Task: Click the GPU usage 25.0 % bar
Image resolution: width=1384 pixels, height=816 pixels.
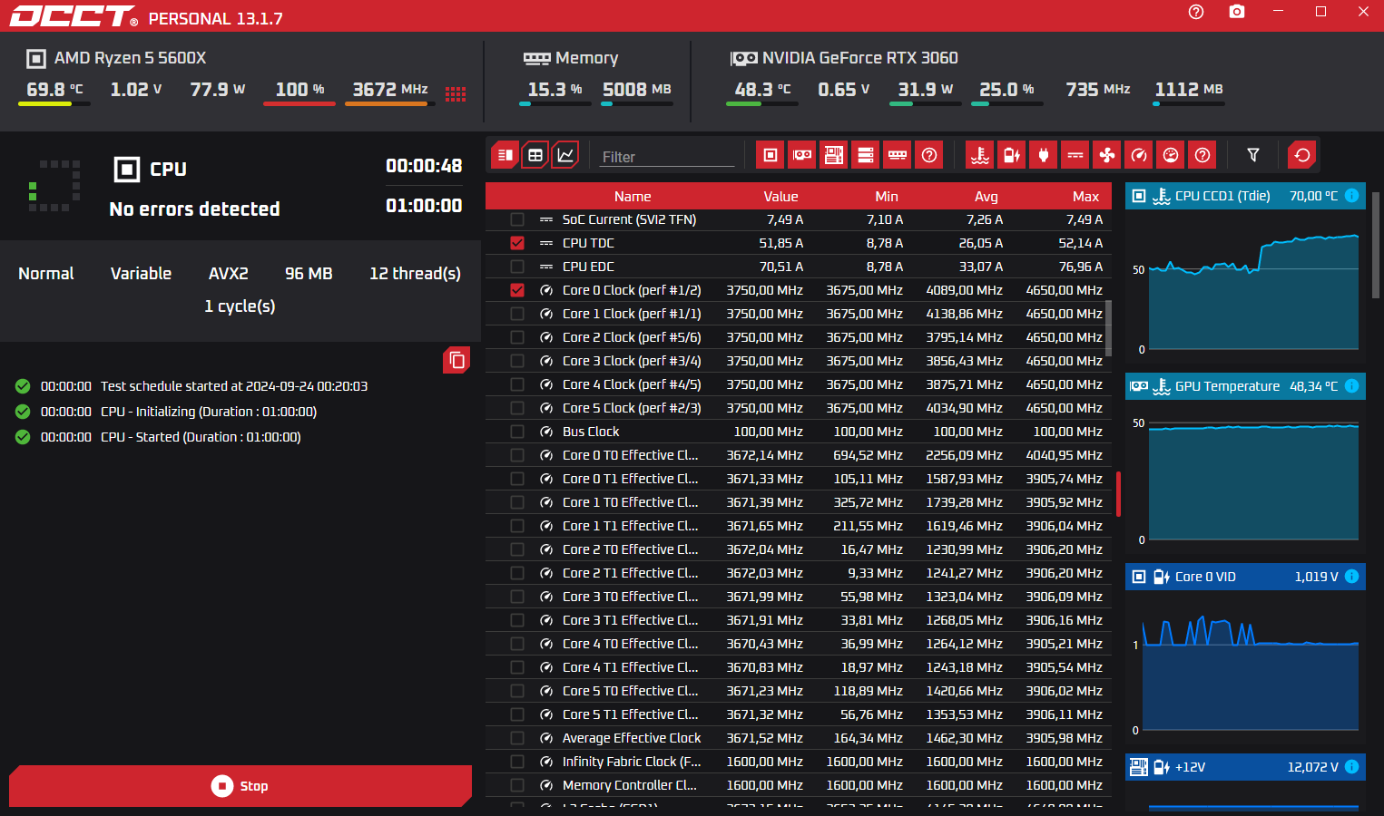Action: [1007, 103]
